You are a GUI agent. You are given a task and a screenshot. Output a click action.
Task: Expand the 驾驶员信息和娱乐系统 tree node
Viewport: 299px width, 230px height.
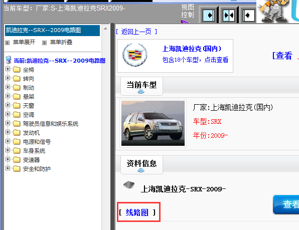pyautogui.click(x=8, y=123)
